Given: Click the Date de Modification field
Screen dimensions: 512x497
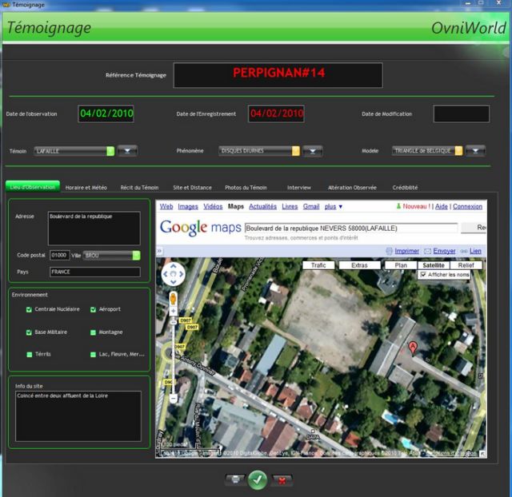Looking at the screenshot, I should 461,113.
